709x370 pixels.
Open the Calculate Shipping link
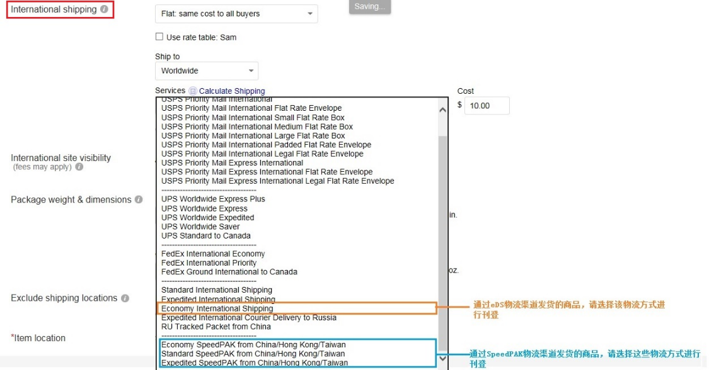[232, 91]
